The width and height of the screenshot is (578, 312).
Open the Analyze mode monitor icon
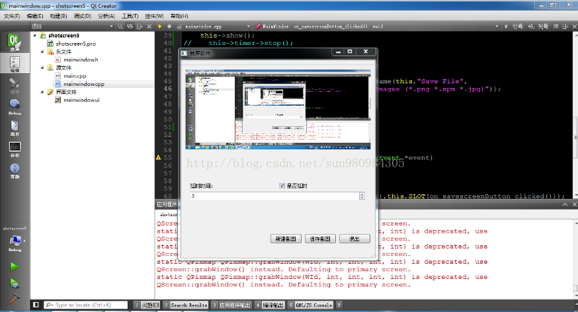[x=14, y=149]
